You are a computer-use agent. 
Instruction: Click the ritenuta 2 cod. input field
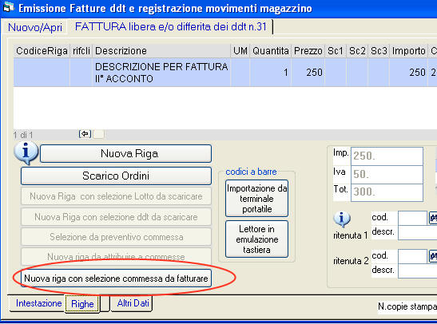tap(413, 256)
